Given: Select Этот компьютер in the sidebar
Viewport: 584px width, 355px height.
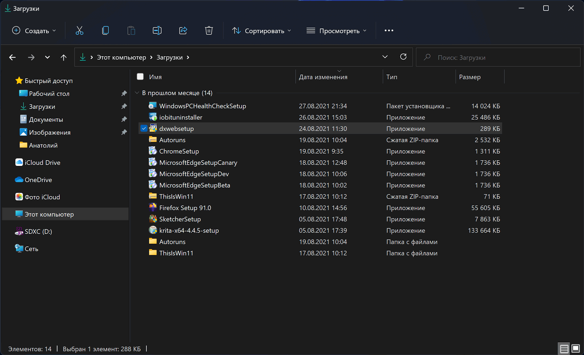Looking at the screenshot, I should coord(49,214).
